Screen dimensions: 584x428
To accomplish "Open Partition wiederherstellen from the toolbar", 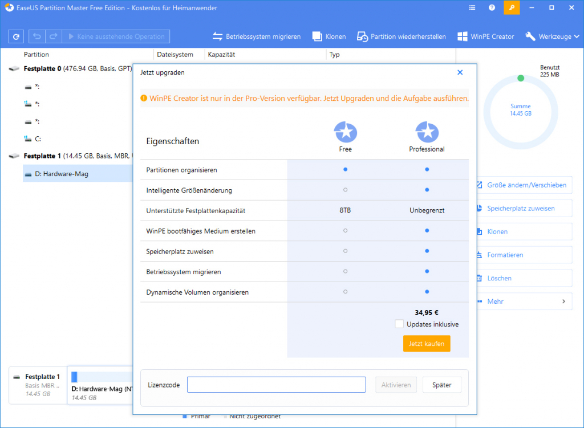I will point(362,36).
